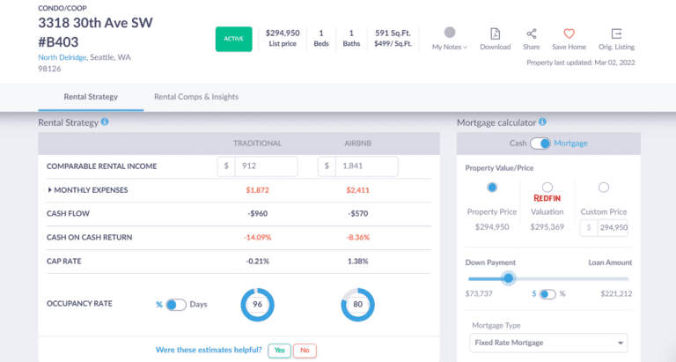The image size is (676, 362).
Task: Click the Traditional occupancy rate donut chart
Action: click(x=258, y=305)
